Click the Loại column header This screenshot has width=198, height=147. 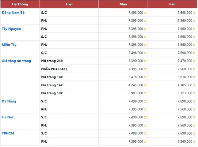pos(69,4)
